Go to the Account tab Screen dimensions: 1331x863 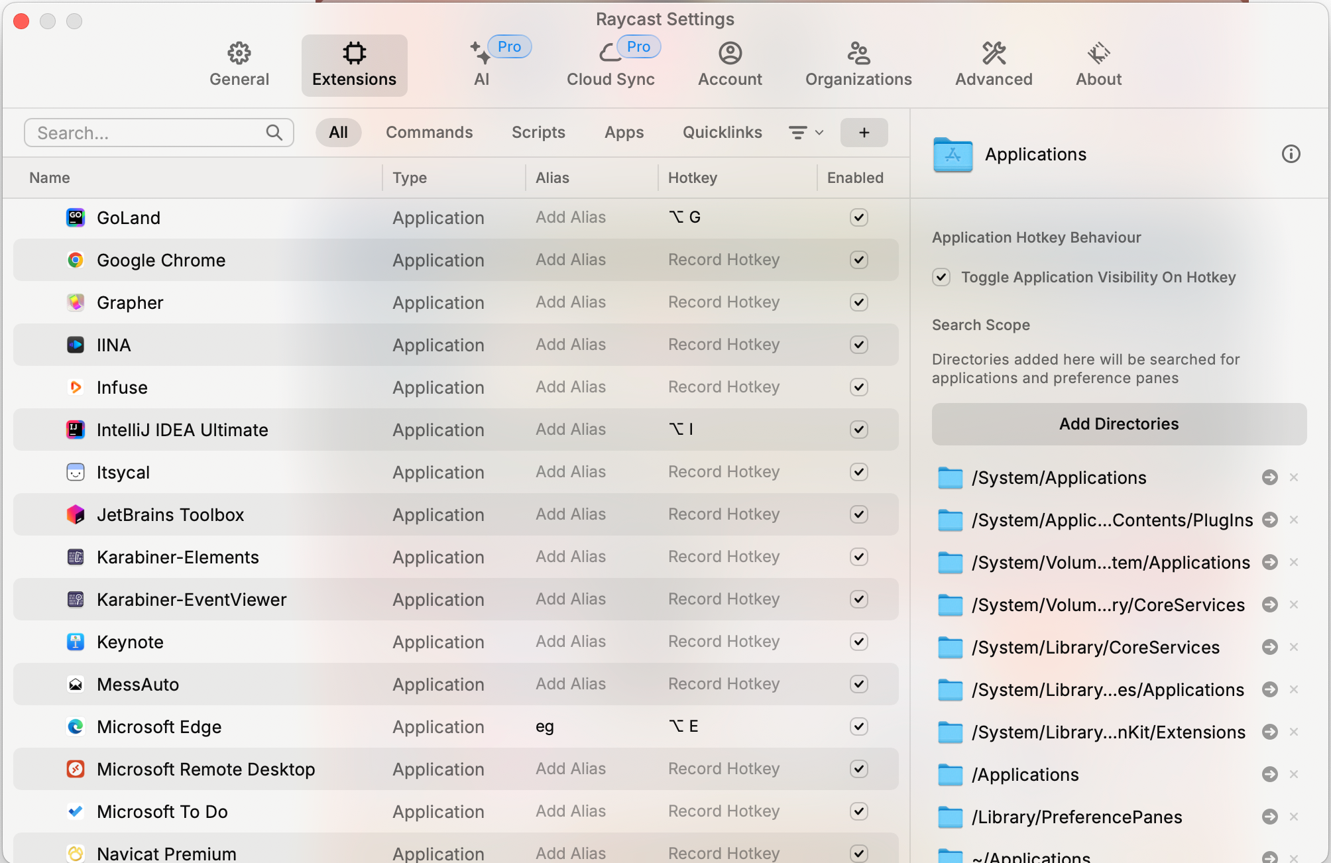pyautogui.click(x=730, y=65)
